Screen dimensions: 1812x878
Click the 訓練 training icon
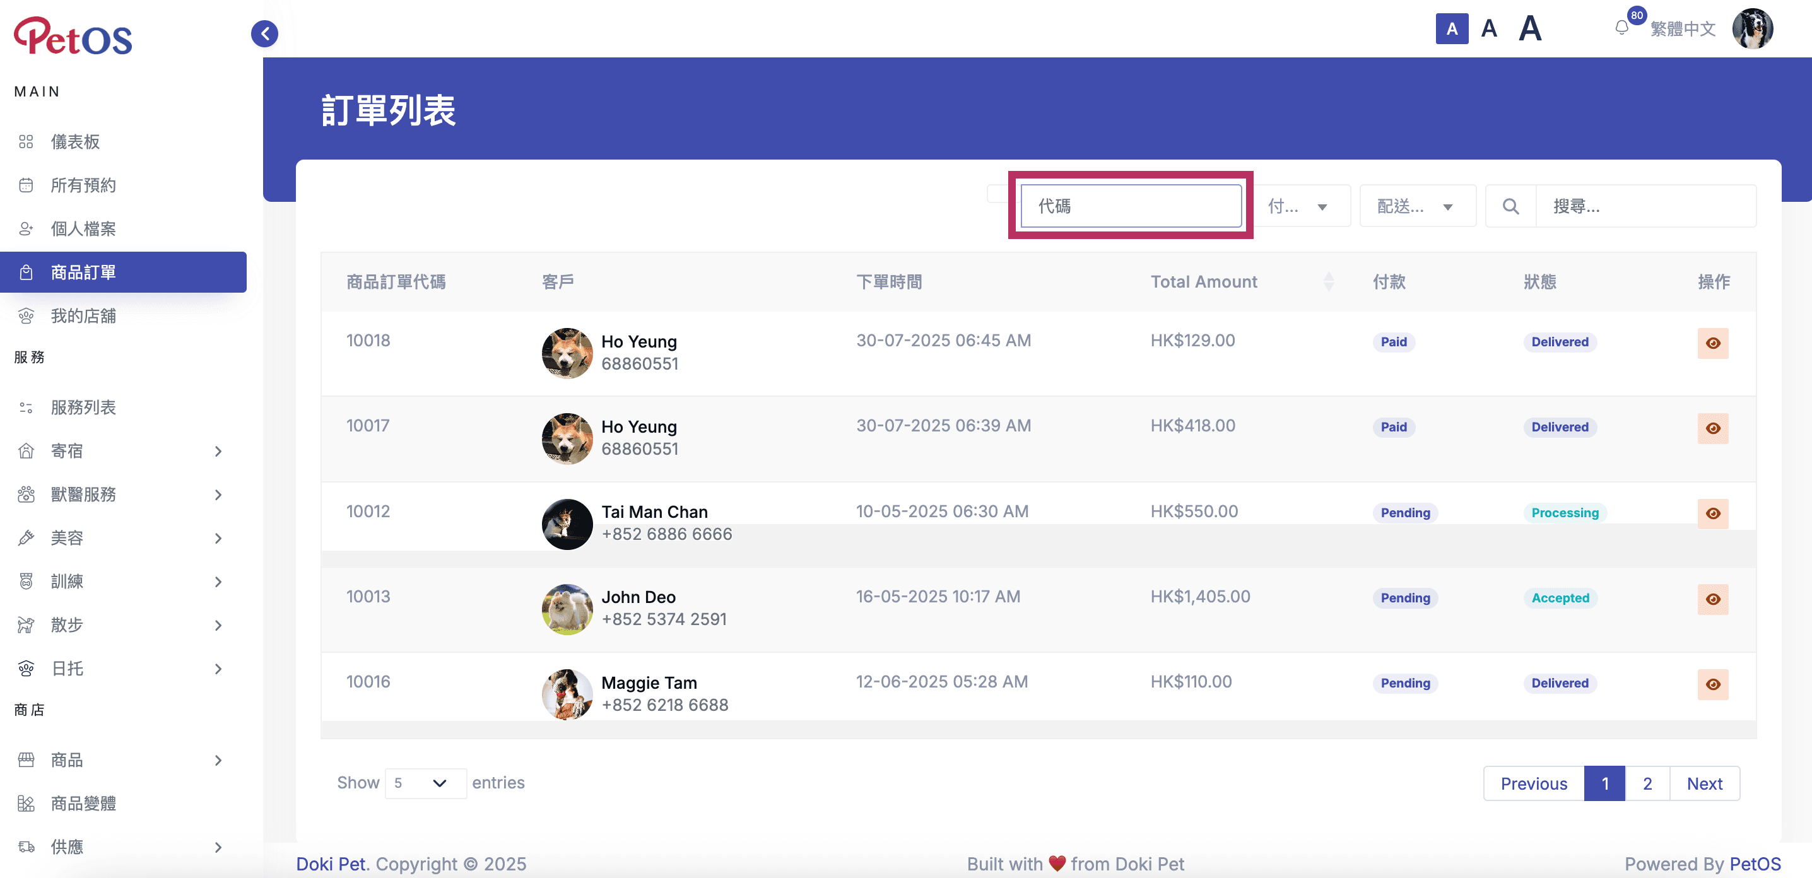(x=26, y=582)
